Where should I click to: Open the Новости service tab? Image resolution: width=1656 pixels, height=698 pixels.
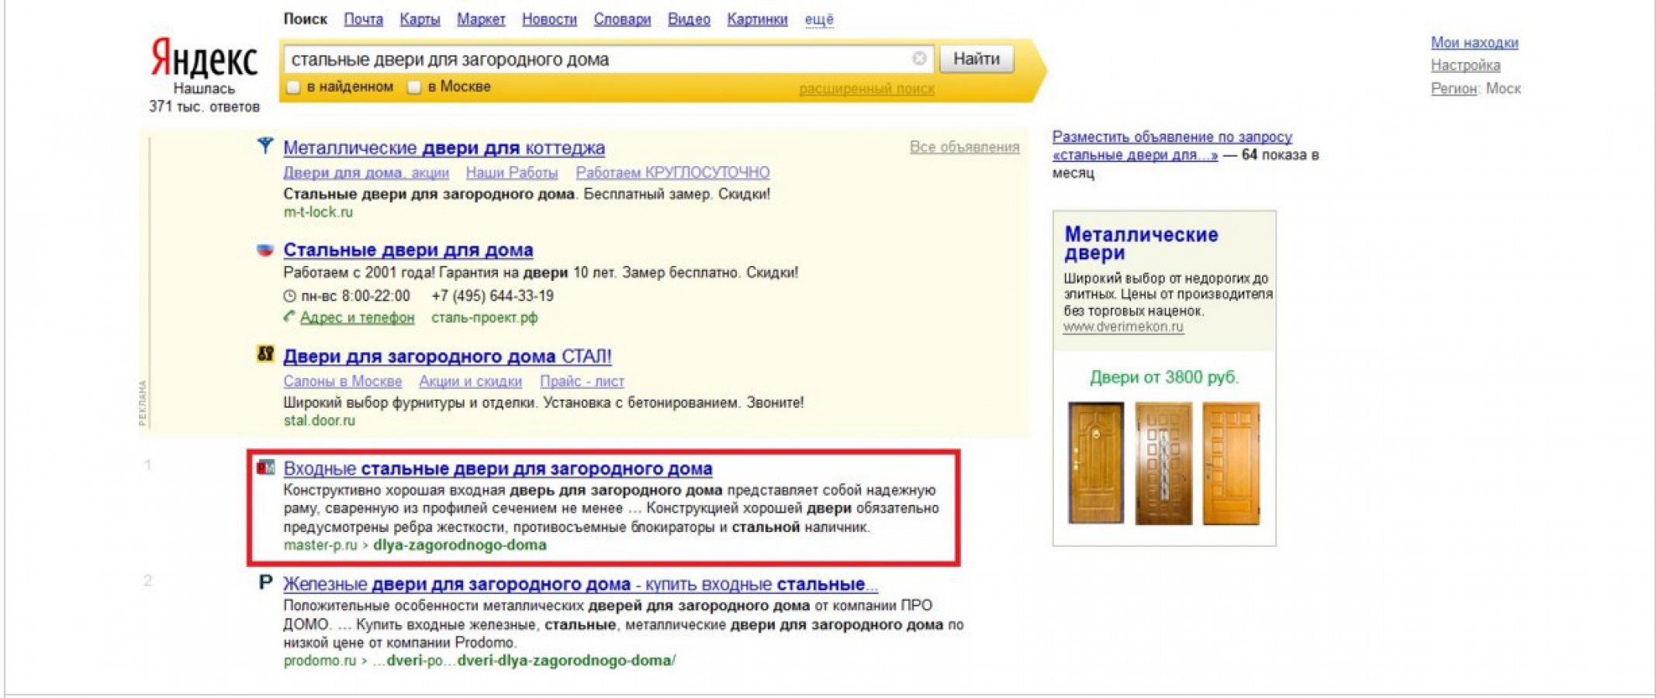[x=549, y=19]
